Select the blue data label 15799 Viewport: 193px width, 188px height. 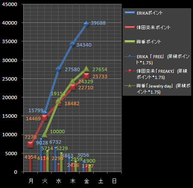(x=36, y=110)
